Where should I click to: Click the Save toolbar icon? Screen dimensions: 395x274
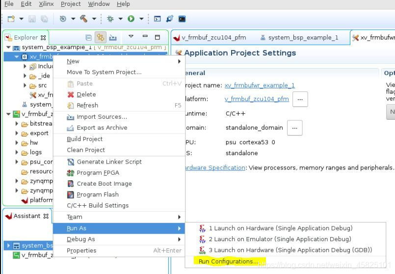pos(32,19)
